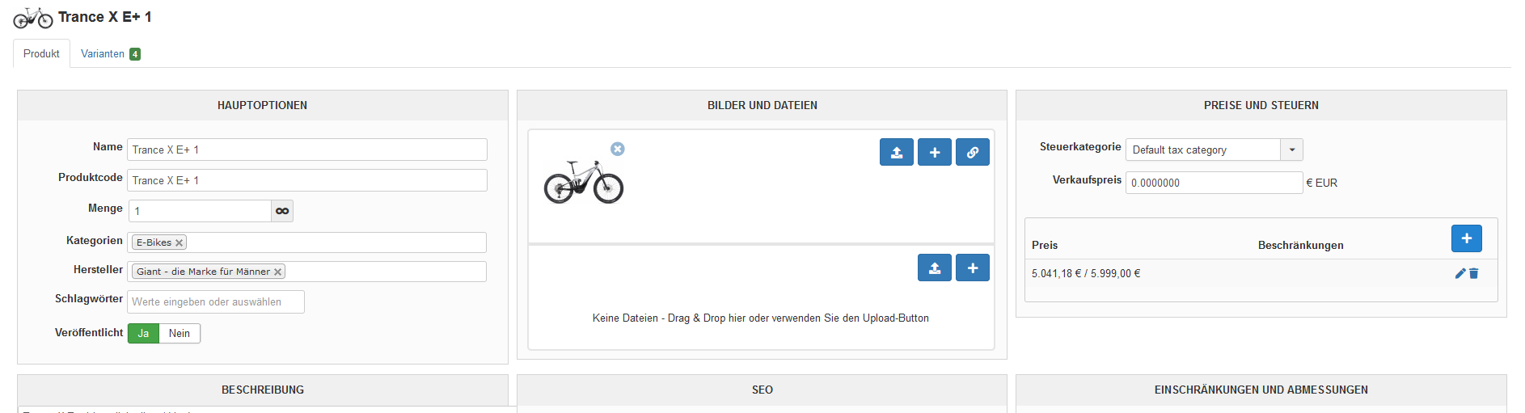Add a new price entry
The image size is (1525, 413).
1466,238
